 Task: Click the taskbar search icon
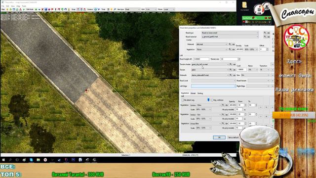[10, 160]
